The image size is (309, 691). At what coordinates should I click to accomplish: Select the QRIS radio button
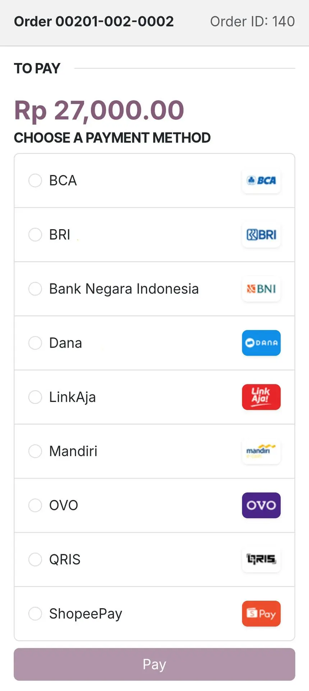[35, 559]
